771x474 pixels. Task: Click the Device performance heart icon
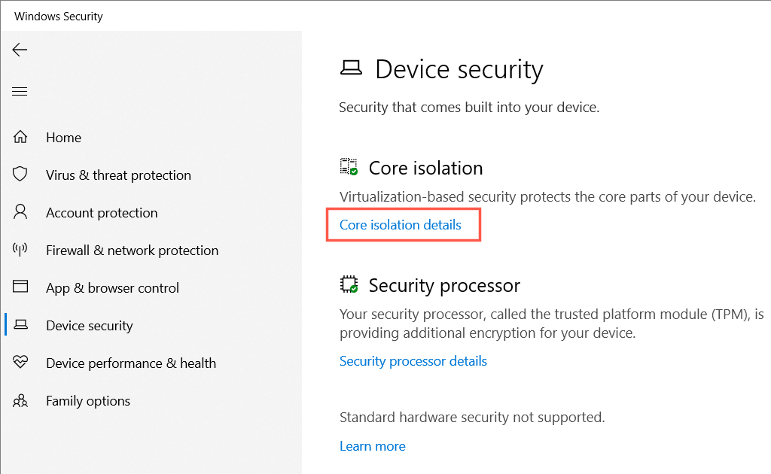[x=20, y=363]
